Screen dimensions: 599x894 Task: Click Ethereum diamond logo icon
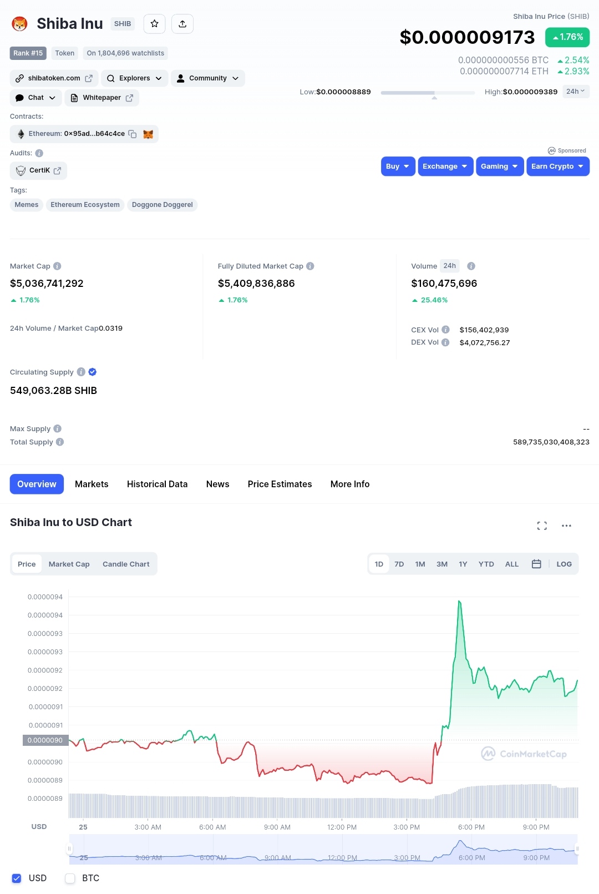(21, 134)
